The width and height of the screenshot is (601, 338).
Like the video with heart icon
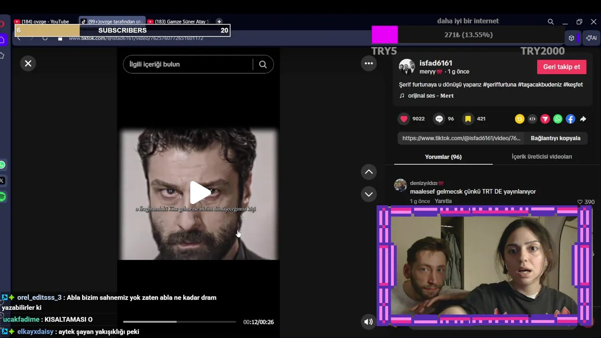click(x=404, y=119)
